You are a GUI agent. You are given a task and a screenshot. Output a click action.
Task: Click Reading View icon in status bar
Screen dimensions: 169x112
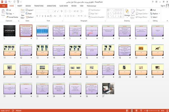point(136,111)
